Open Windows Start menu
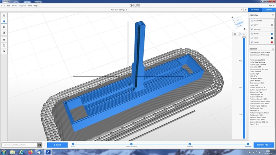The width and height of the screenshot is (276, 155). [x=4, y=152]
